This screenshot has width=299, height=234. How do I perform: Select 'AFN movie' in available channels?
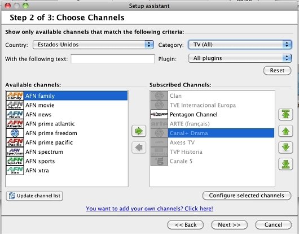click(x=67, y=105)
